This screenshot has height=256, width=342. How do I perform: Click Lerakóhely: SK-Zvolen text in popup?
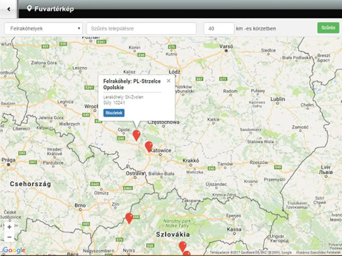click(123, 97)
